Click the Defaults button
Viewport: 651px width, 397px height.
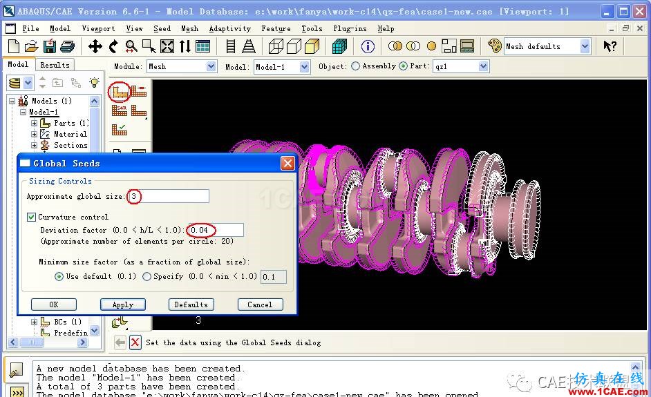(191, 304)
